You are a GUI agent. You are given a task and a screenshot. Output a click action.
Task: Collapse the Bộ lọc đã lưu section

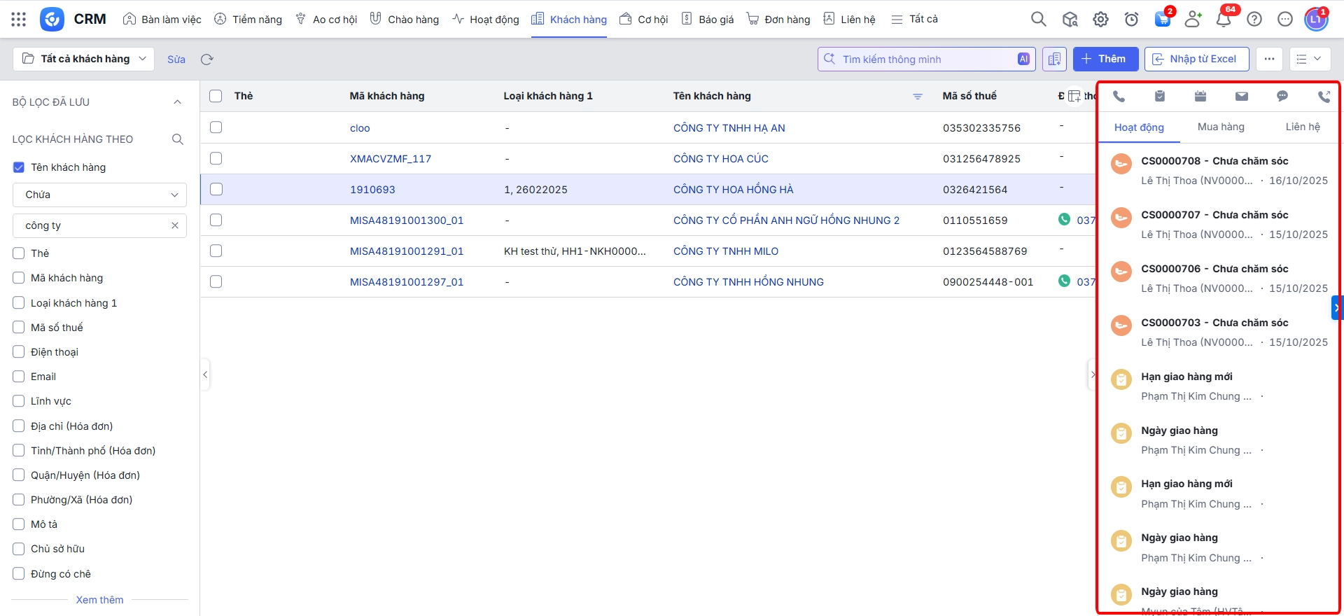point(177,102)
